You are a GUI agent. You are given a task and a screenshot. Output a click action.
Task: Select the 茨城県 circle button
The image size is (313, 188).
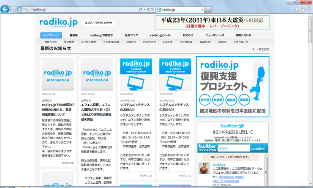click(244, 100)
